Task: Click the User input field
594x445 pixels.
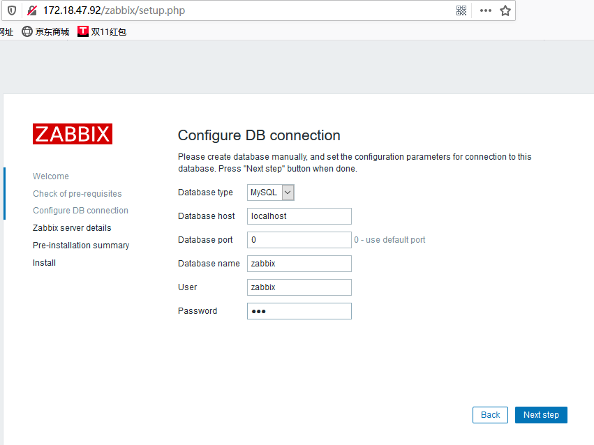Action: point(299,287)
